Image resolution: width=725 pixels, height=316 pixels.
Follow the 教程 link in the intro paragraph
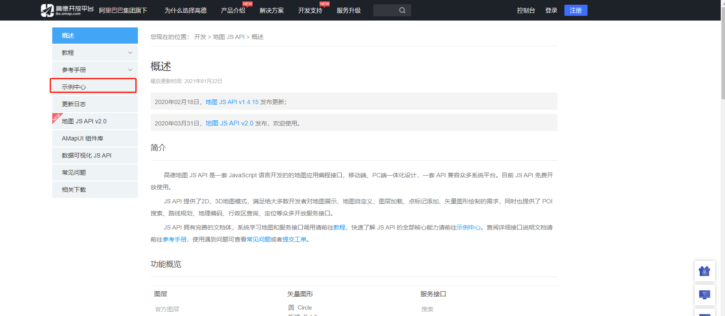[x=339, y=227]
